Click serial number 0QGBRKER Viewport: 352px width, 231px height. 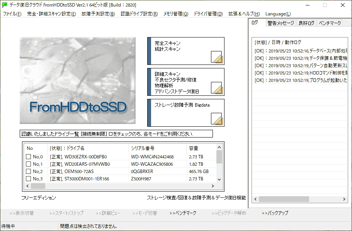(x=142, y=172)
